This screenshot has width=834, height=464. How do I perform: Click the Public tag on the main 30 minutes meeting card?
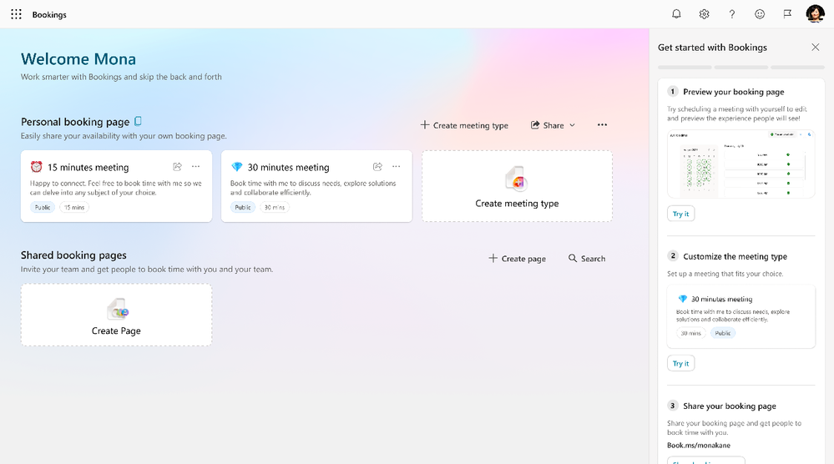coord(243,207)
